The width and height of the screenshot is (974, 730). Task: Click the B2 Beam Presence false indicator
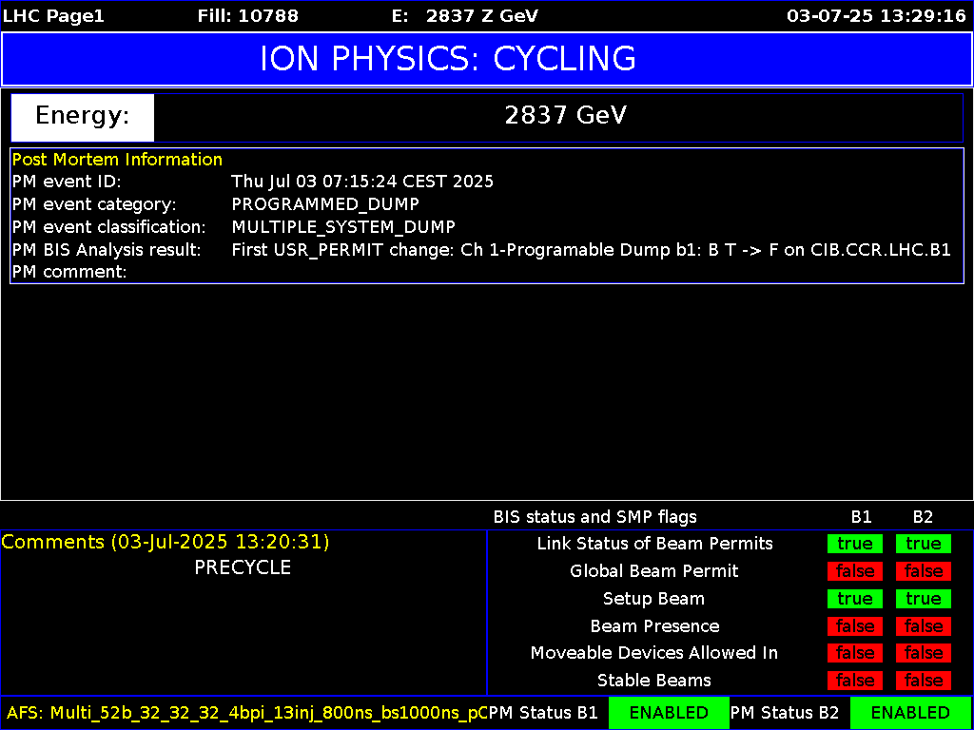coord(923,626)
